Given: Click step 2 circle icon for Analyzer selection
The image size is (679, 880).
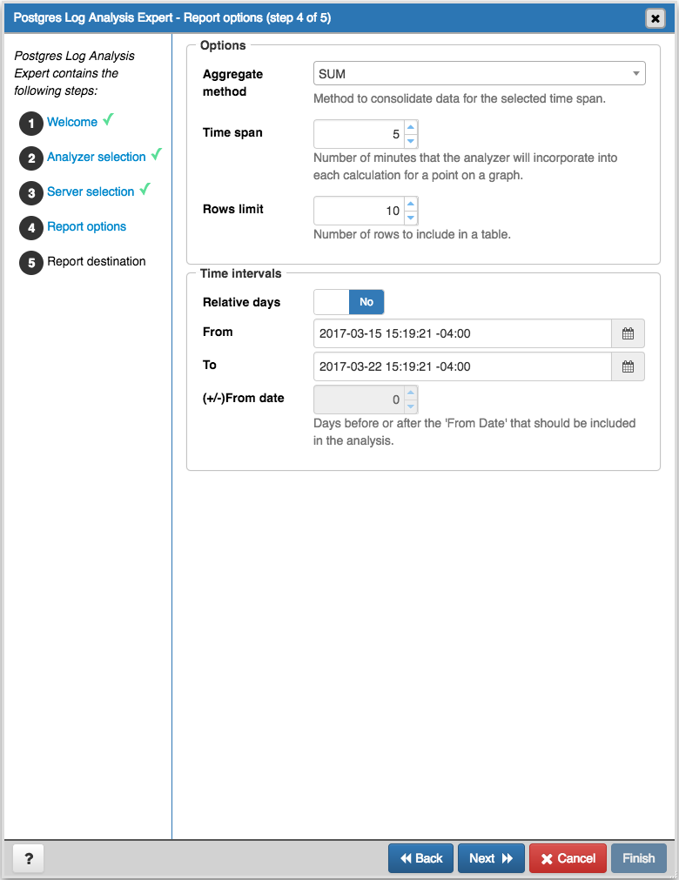Looking at the screenshot, I should [x=31, y=158].
